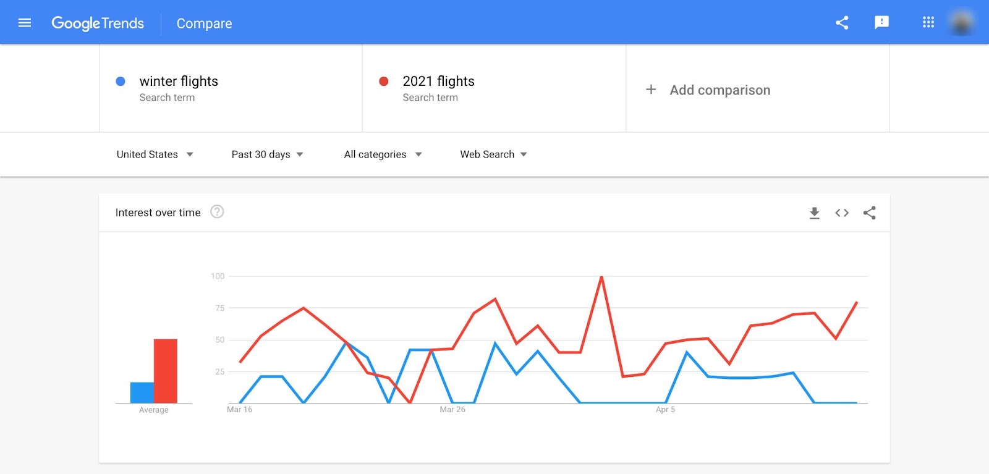
Task: Click the Add comparison button
Action: coord(719,90)
